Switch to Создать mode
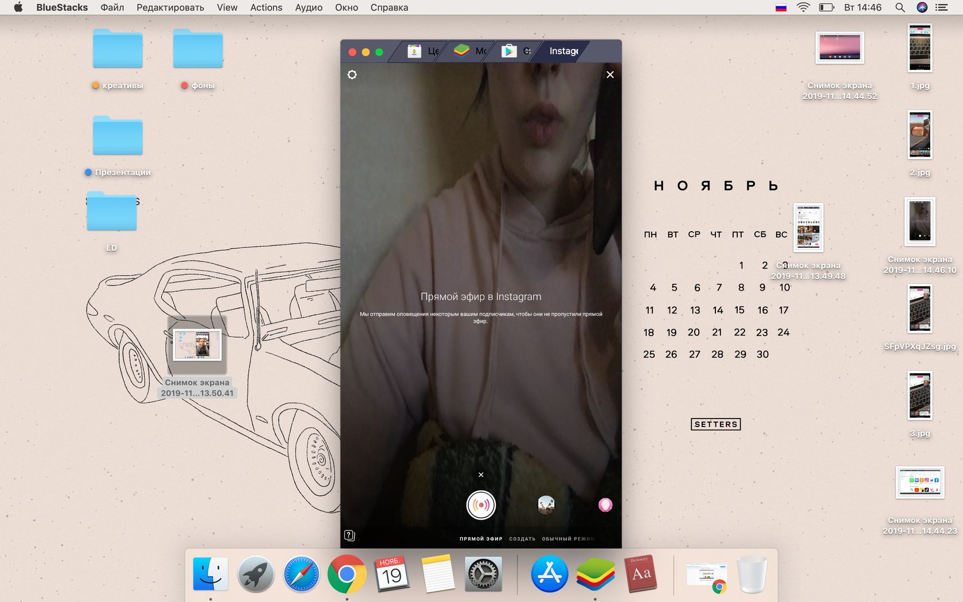This screenshot has height=602, width=963. (522, 539)
